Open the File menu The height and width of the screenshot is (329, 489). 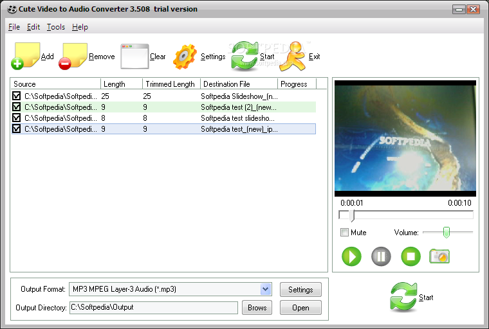pos(14,27)
